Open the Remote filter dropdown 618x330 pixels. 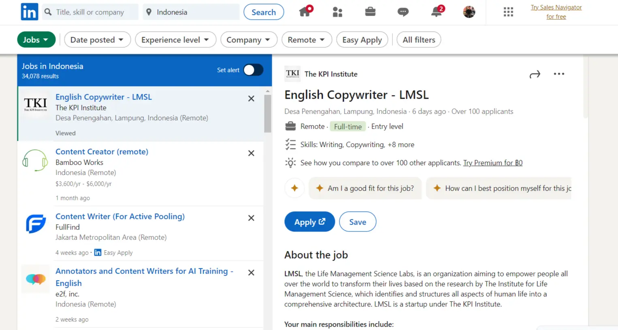(x=307, y=39)
